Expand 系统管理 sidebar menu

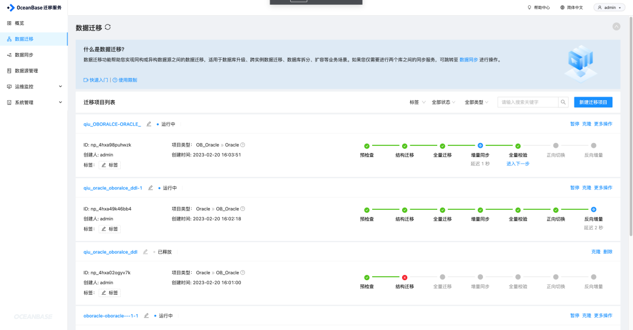point(34,102)
